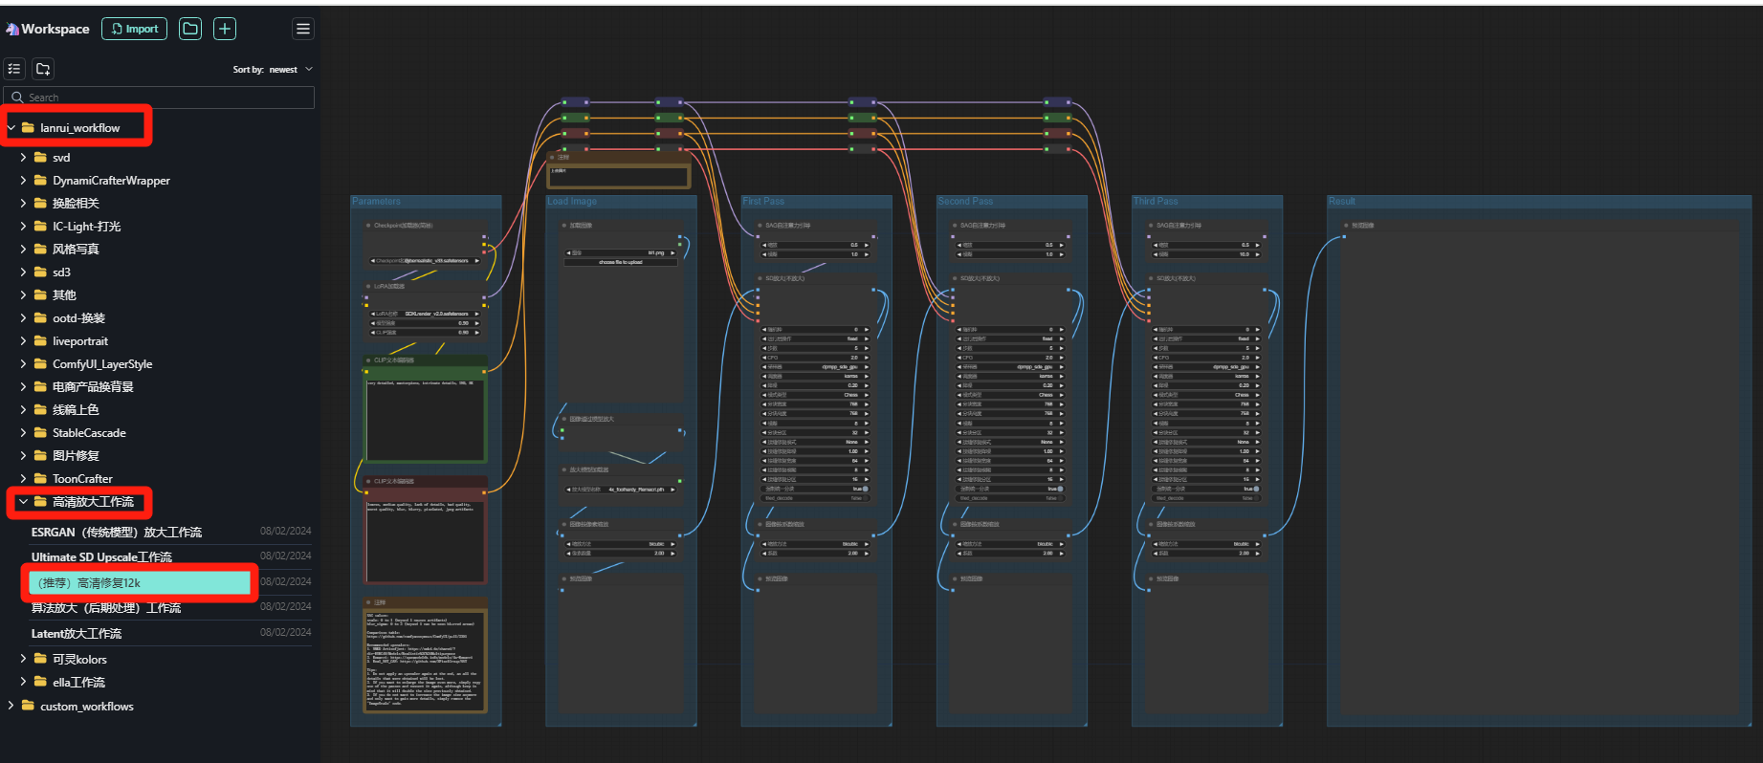The height and width of the screenshot is (763, 1763).
Task: Click the LoRA model strength 0.90 value
Action: pos(463,323)
